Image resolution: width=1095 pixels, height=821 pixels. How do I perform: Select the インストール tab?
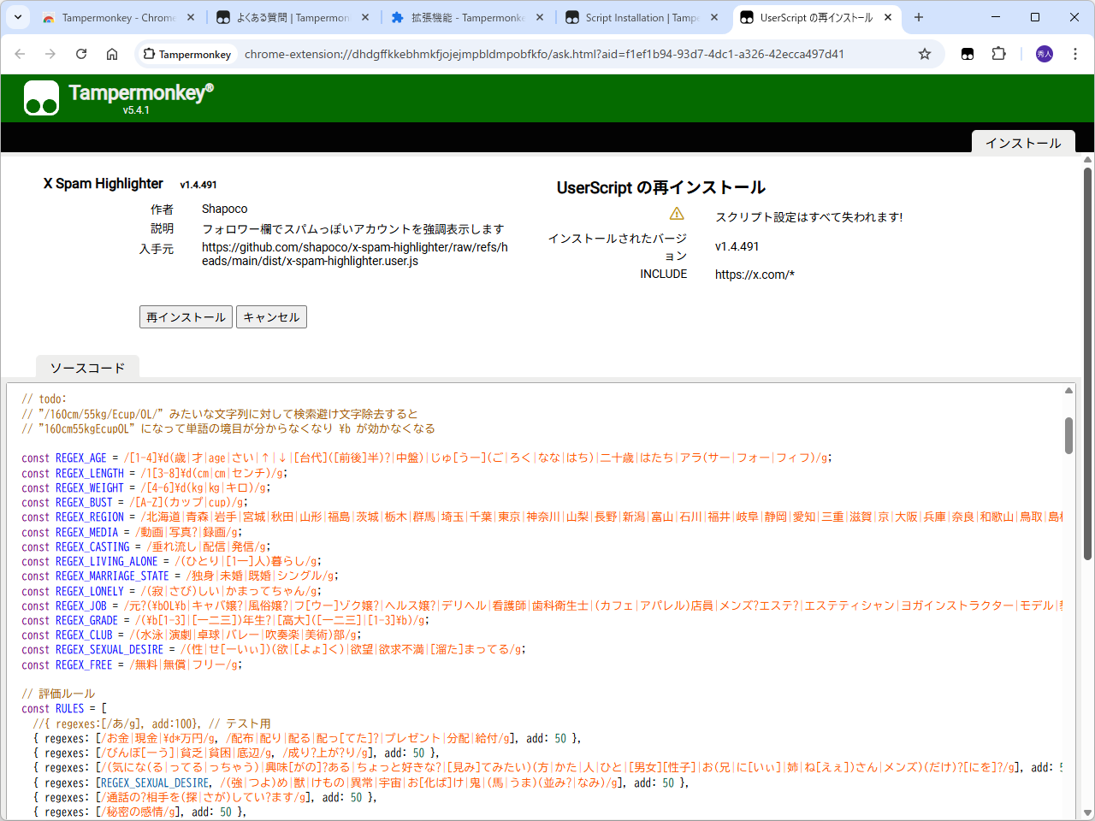click(x=1023, y=143)
